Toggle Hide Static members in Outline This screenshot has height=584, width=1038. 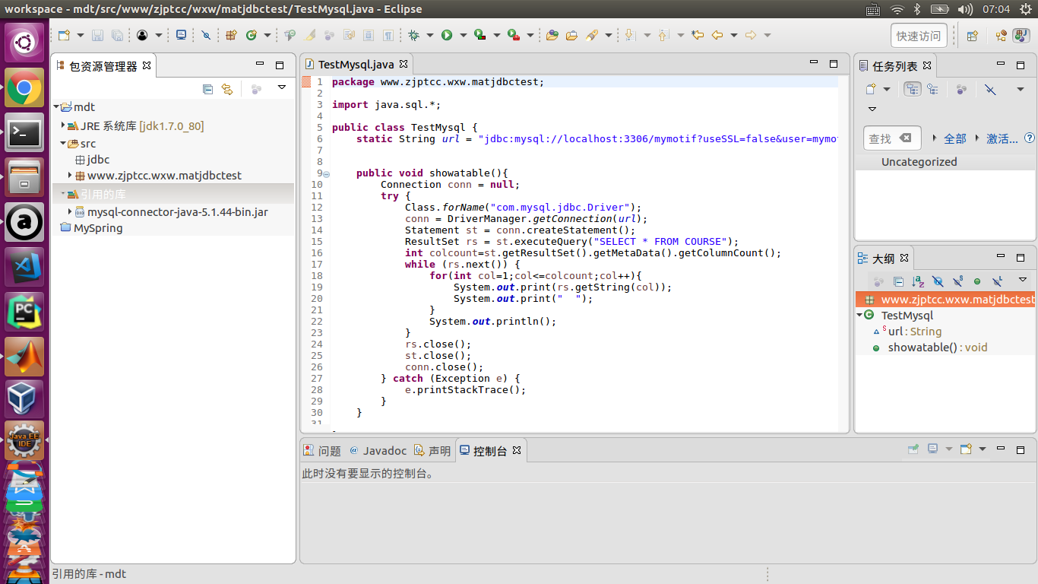(957, 281)
